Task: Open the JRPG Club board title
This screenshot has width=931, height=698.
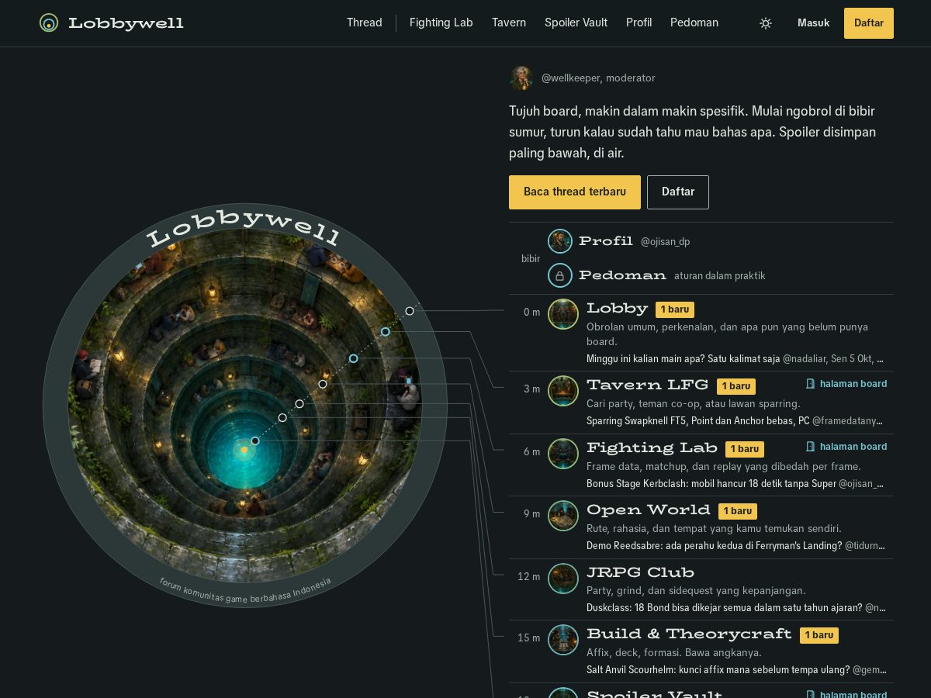Action: [x=640, y=572]
